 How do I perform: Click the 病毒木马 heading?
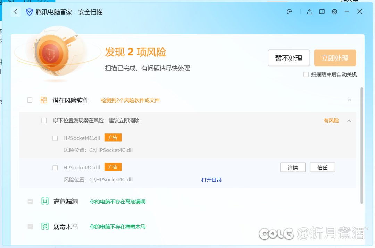point(66,227)
